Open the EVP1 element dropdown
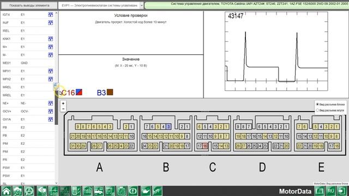Screen dimensions: 349x196 point(142,5)
